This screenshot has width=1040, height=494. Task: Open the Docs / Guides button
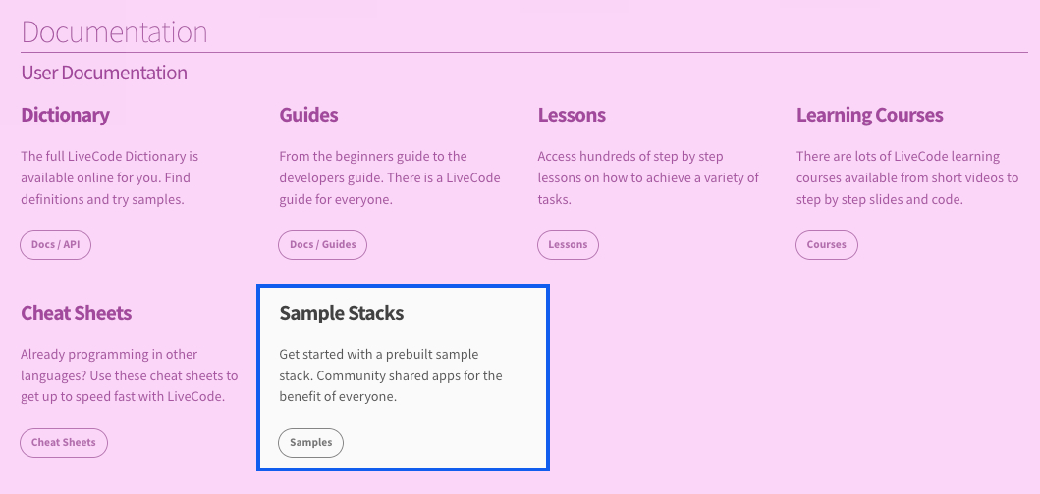pyautogui.click(x=323, y=244)
